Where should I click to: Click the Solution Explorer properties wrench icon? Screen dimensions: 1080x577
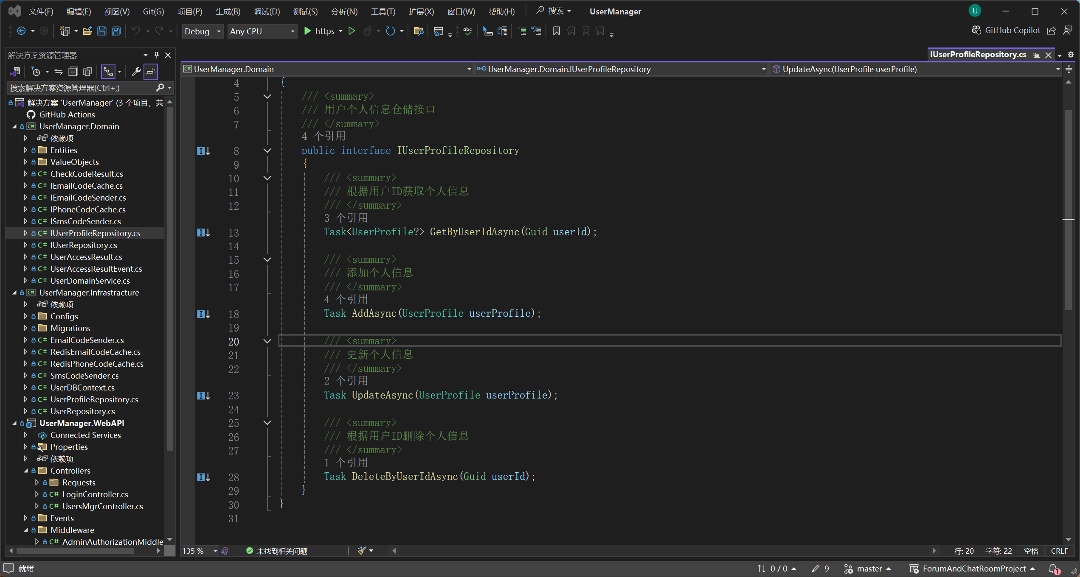click(x=136, y=72)
